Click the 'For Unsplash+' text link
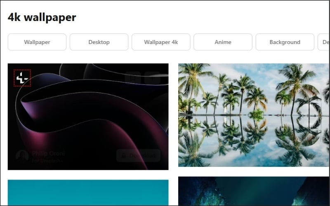This screenshot has width=330, height=206. point(47,161)
